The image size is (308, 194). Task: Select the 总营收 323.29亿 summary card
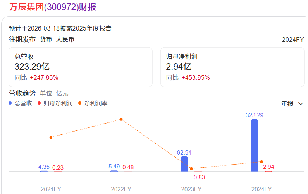81,67
